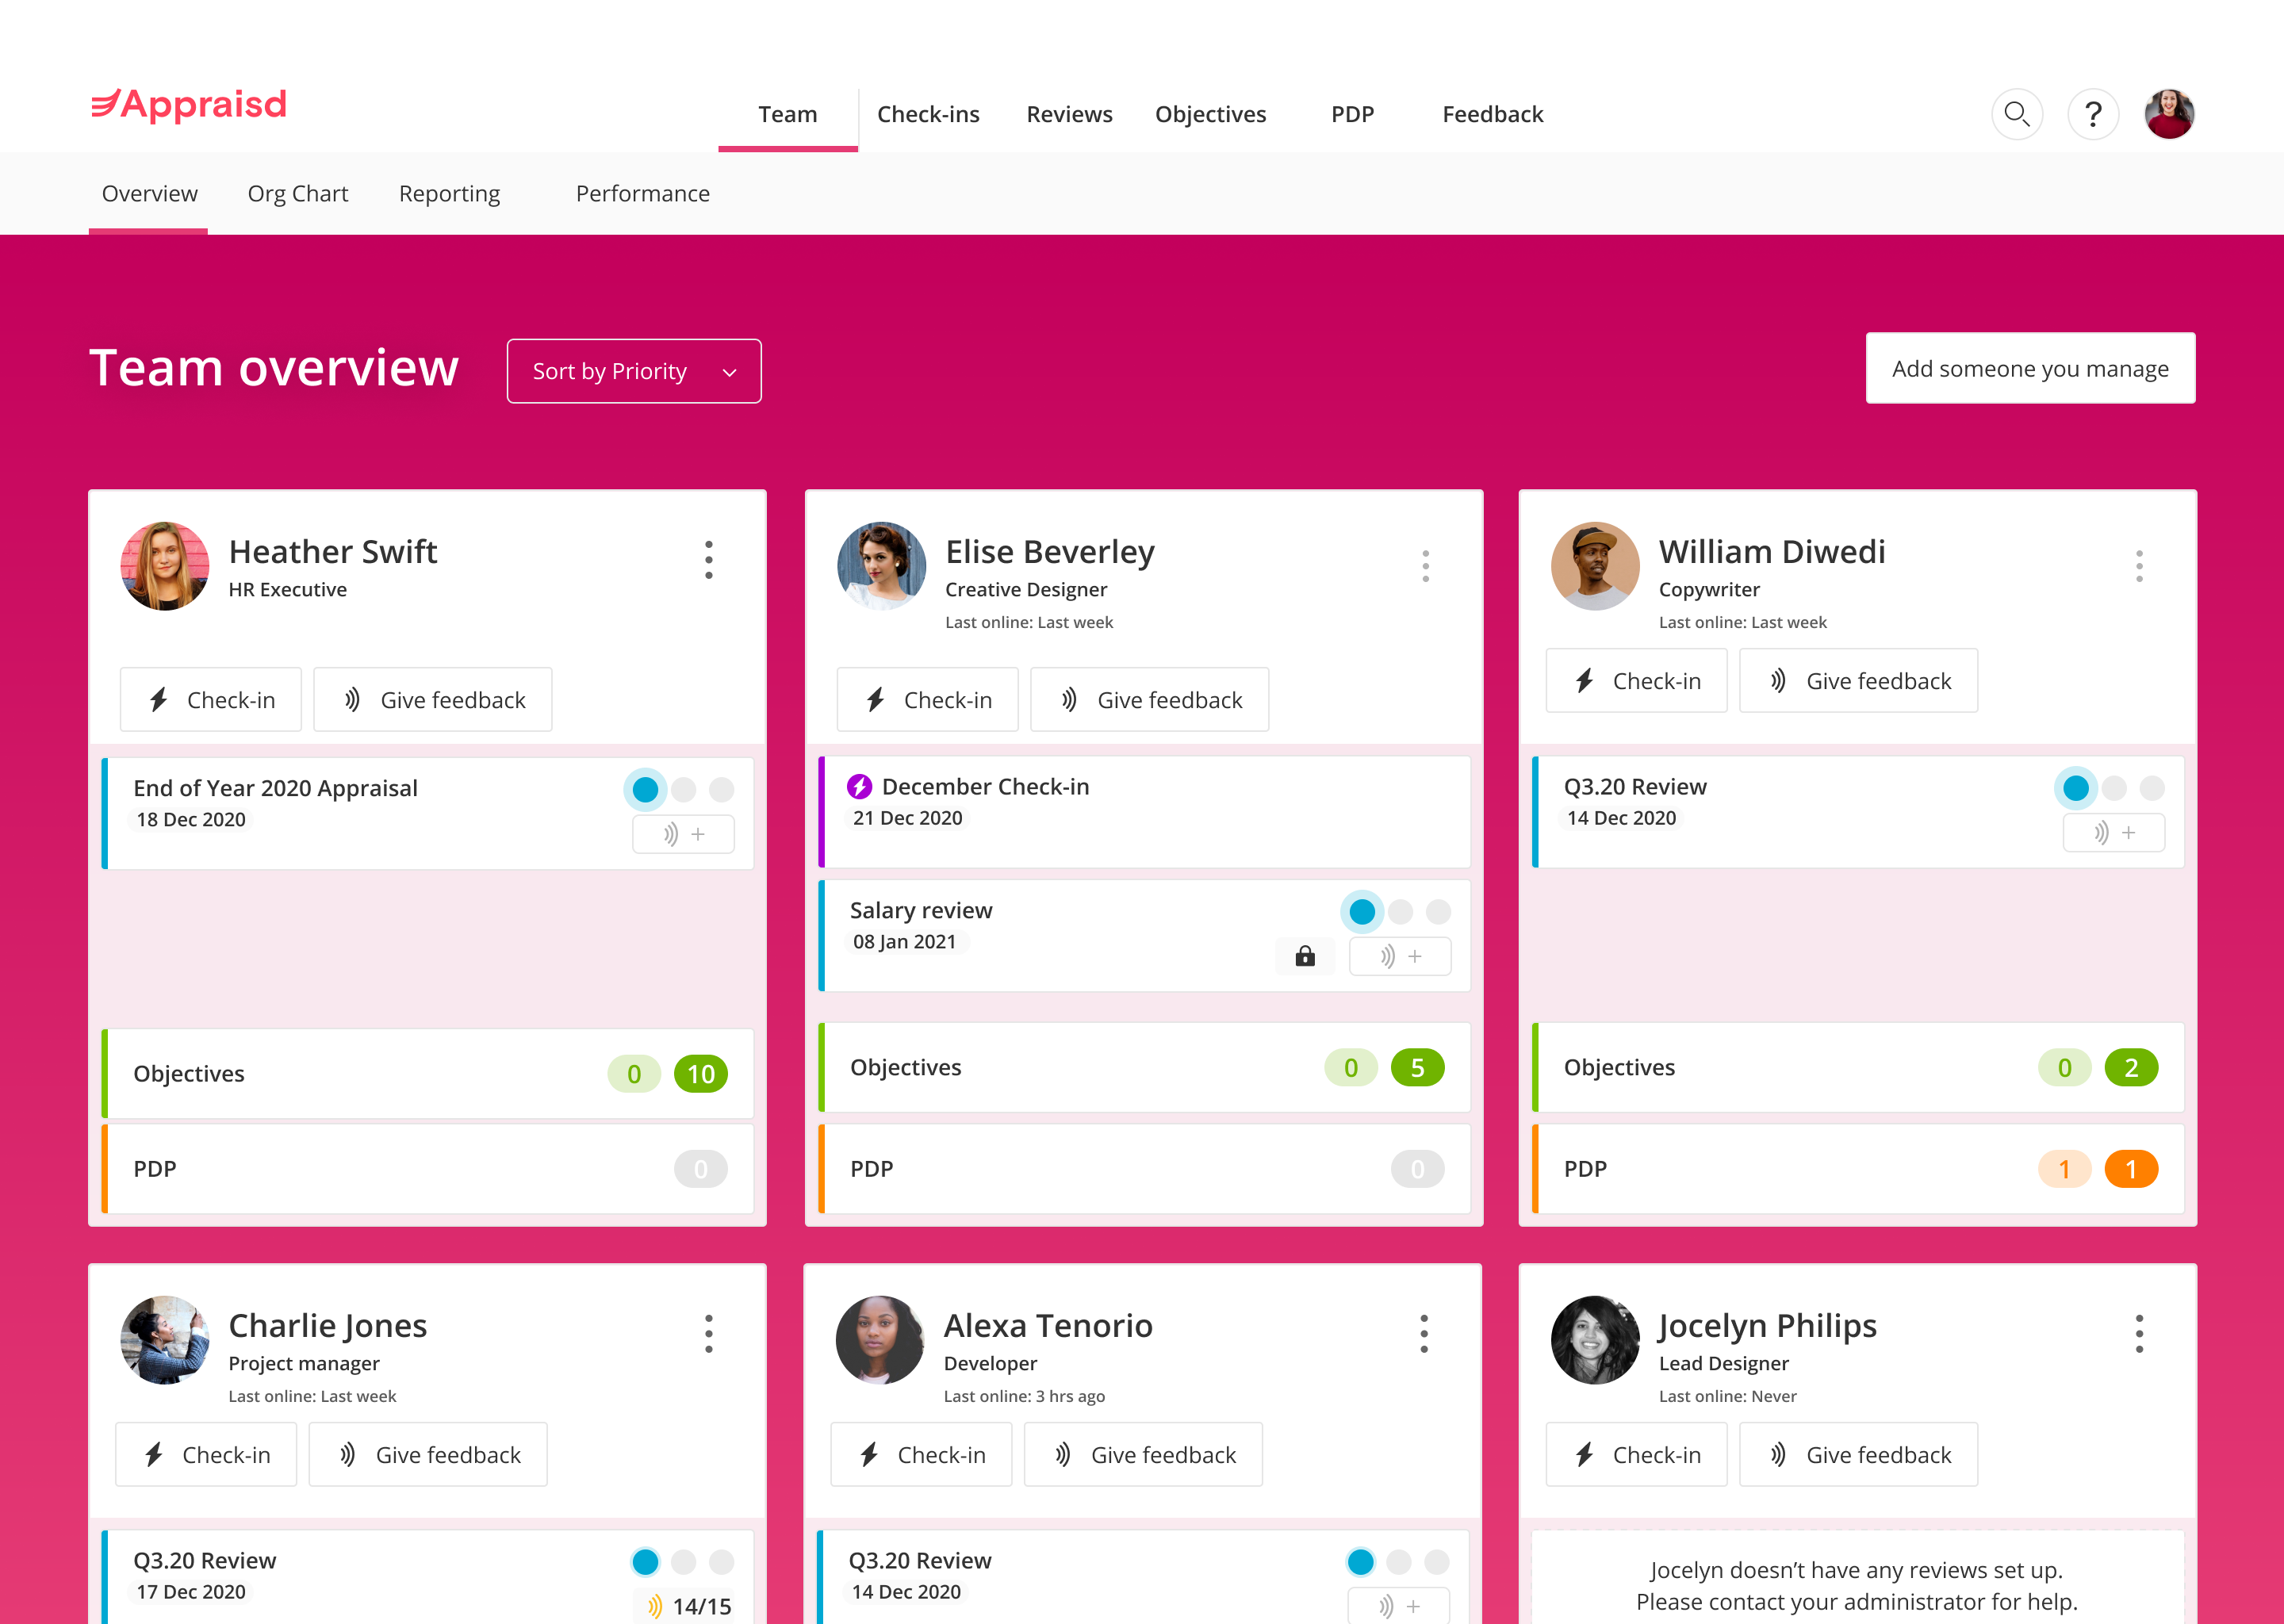2284x1624 pixels.
Task: Open the kebab menu on Jocelyn Philips' card
Action: point(2139,1332)
